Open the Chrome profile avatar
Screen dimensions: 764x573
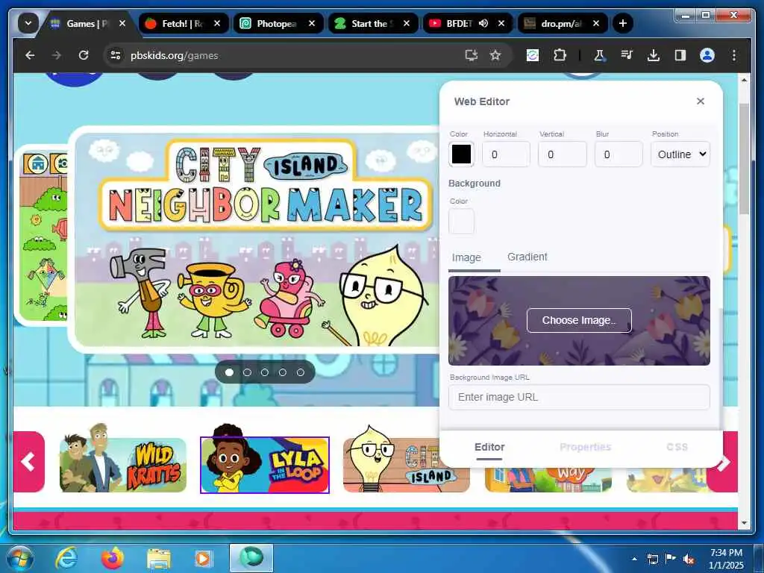(x=707, y=55)
